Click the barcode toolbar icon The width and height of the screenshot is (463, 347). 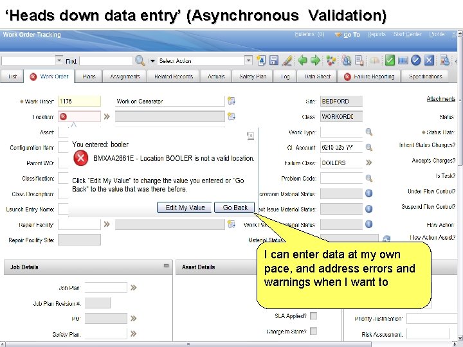pos(403,61)
